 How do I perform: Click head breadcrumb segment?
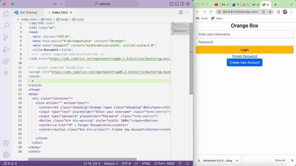coord(62,19)
